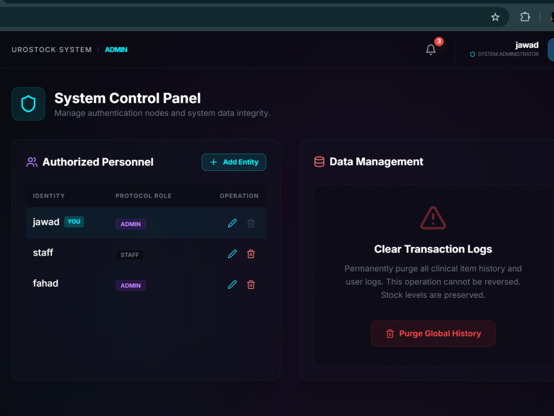Click the red warning triangle icon
Image resolution: width=554 pixels, height=416 pixels.
433,218
